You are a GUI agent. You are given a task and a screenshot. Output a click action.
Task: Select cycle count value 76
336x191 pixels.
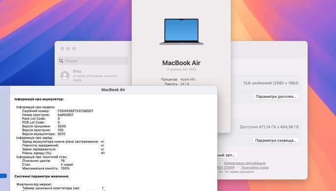coord(63,161)
